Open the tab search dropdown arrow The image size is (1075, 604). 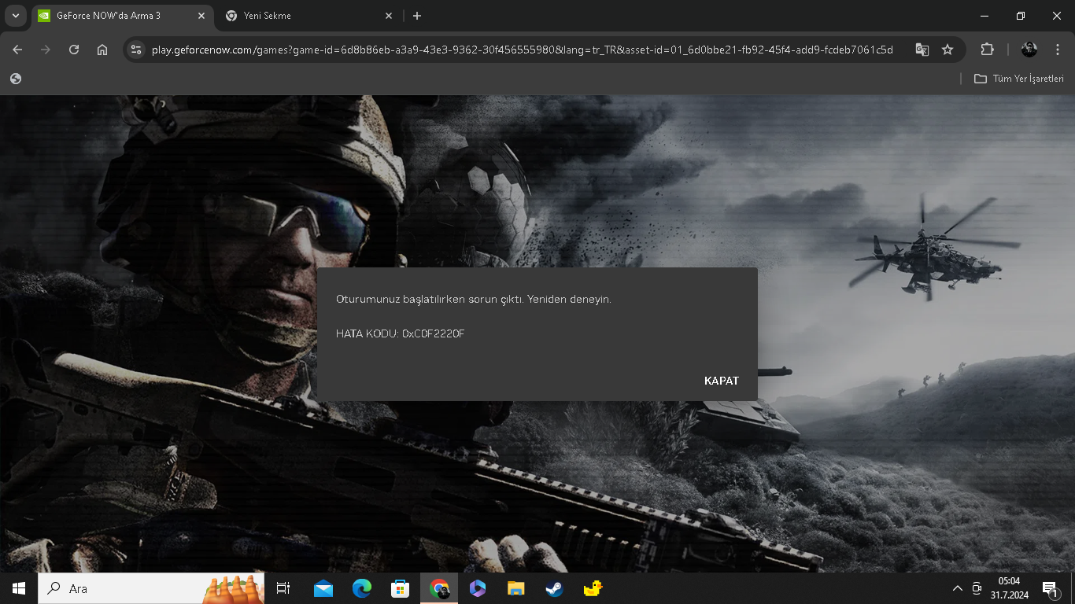pyautogui.click(x=16, y=16)
